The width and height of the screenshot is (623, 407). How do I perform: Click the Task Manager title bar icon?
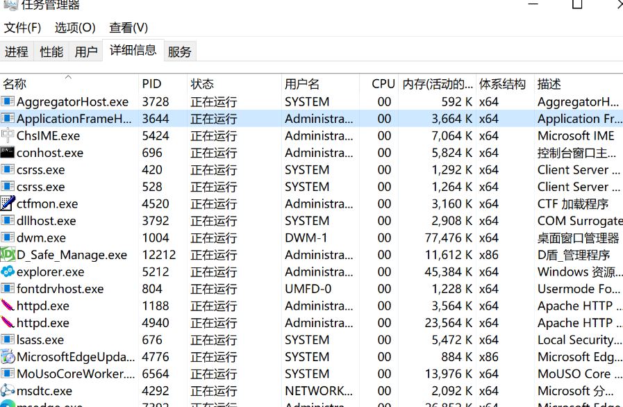pos(10,5)
